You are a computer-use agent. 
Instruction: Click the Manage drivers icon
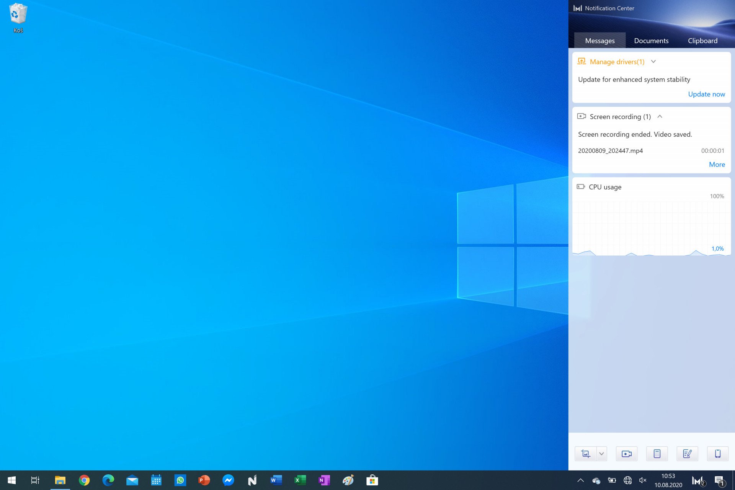tap(581, 61)
